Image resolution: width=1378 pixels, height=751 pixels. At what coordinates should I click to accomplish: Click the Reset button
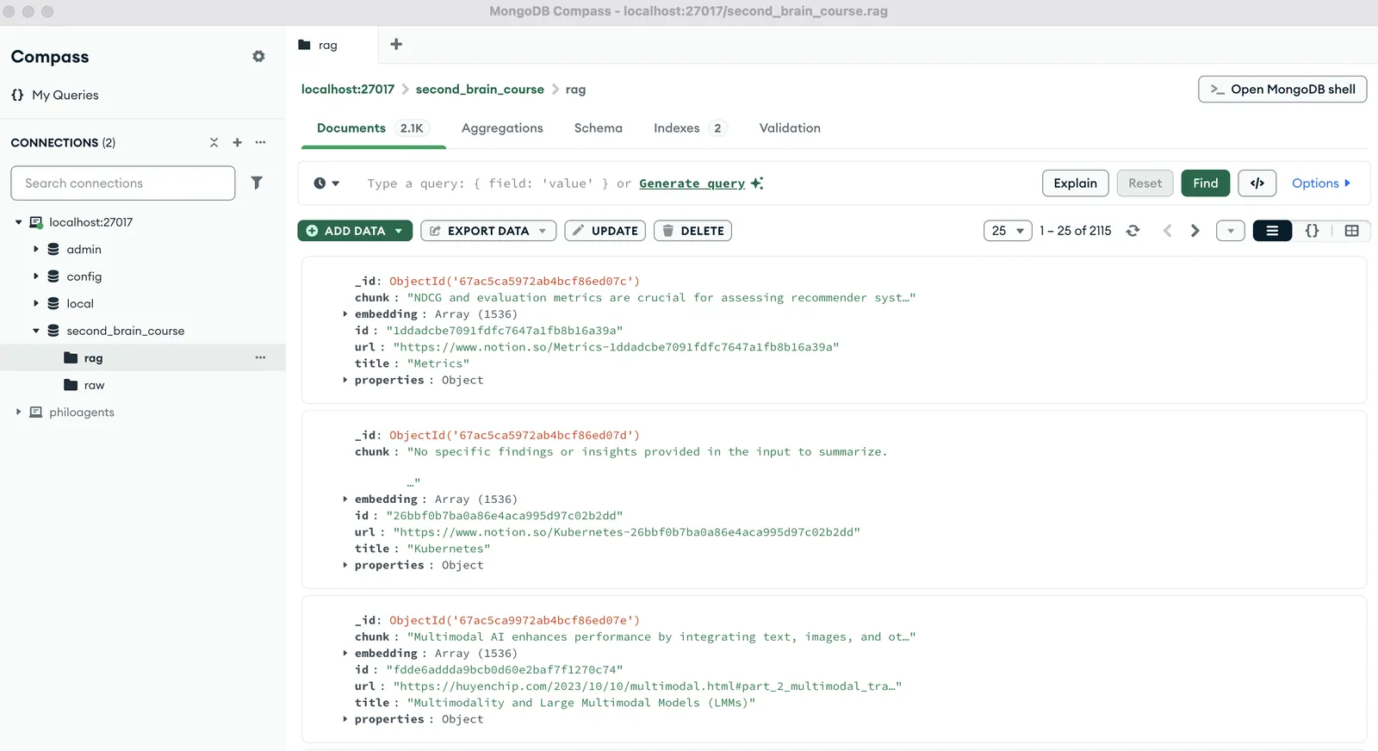pos(1145,183)
